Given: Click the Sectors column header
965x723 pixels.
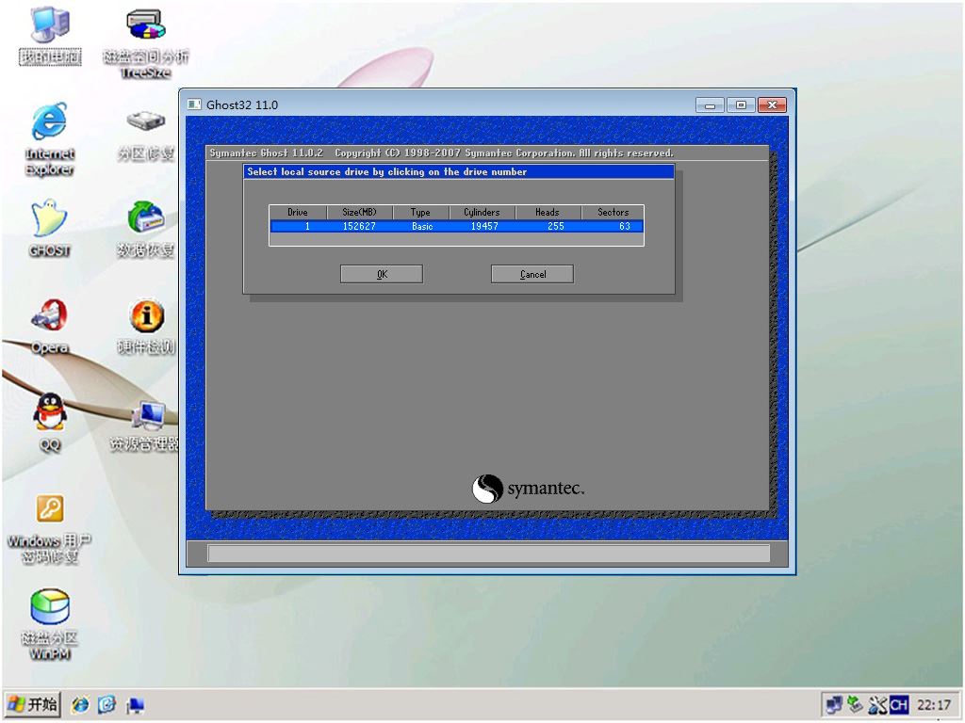Looking at the screenshot, I should [613, 212].
